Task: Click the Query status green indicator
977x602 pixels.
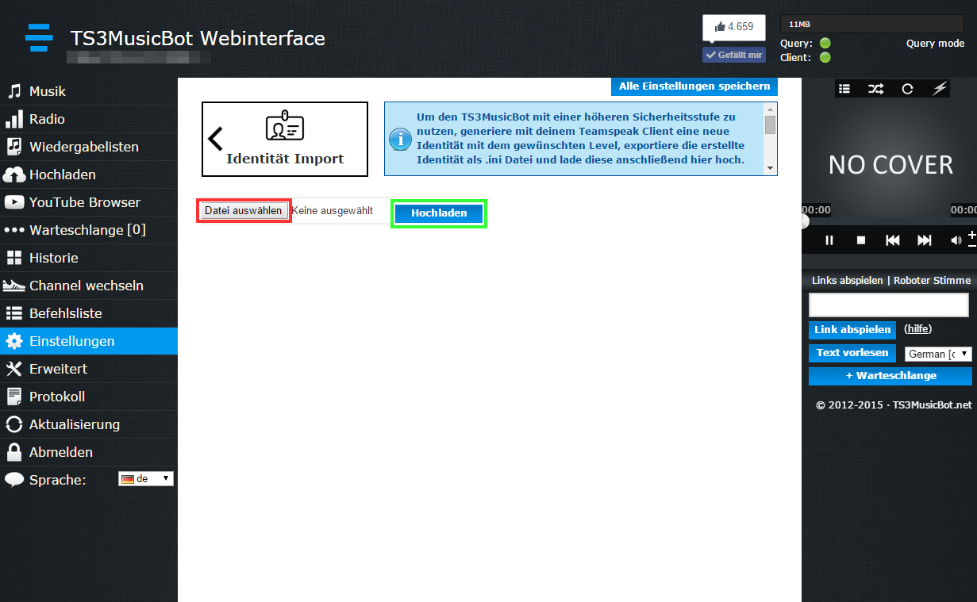Action: (825, 44)
